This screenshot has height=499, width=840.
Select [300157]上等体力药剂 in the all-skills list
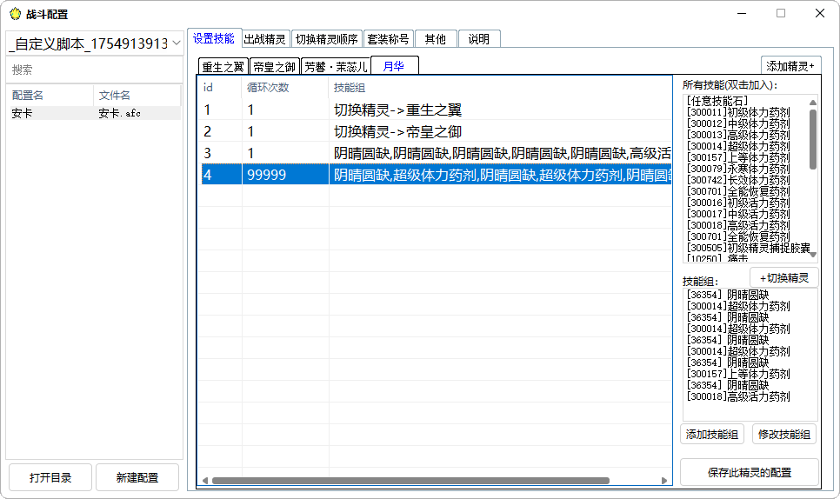[737, 157]
